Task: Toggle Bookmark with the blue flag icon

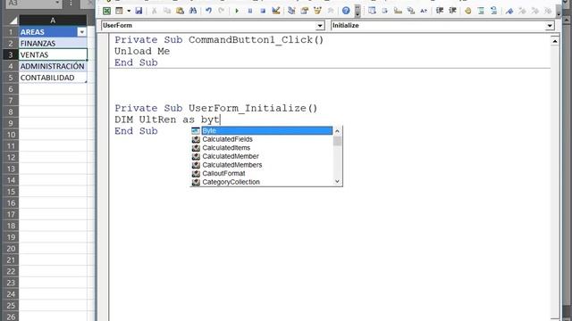Action: [x=509, y=11]
